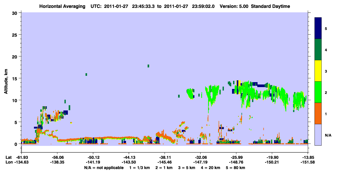The width and height of the screenshot is (342, 175).
Task: Click legend text '4 = 20 km'
Action: [x=211, y=168]
